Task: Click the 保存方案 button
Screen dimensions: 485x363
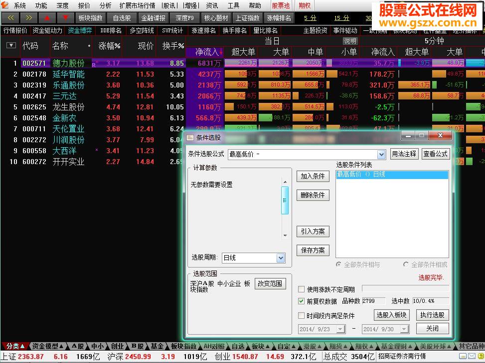Action: click(313, 250)
